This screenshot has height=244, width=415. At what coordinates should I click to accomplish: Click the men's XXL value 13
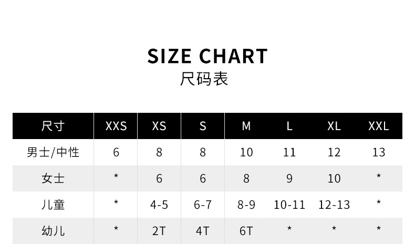click(379, 152)
